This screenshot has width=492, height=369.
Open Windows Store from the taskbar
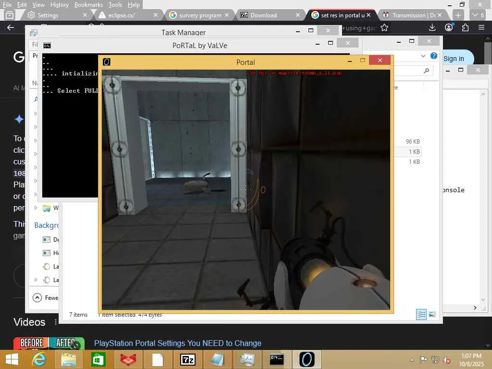coord(98,359)
